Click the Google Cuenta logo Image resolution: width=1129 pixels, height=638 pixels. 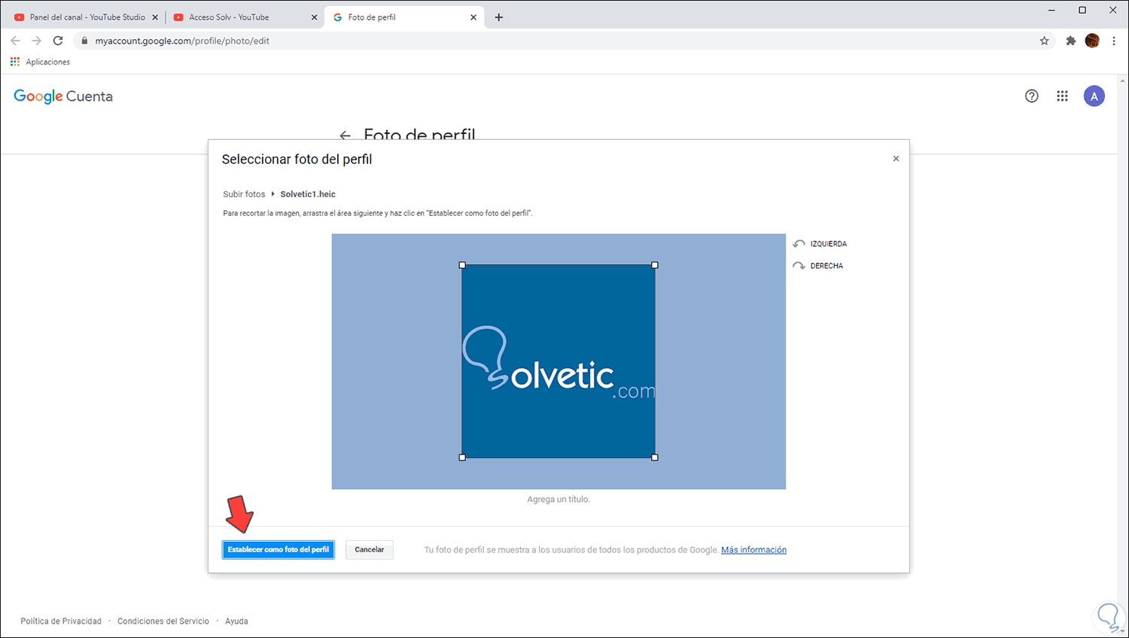pyautogui.click(x=63, y=96)
